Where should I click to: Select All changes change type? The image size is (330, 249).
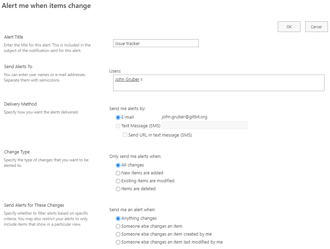pos(118,165)
